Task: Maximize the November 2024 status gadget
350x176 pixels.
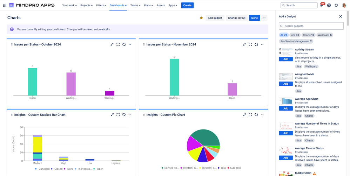Action: pos(250,44)
